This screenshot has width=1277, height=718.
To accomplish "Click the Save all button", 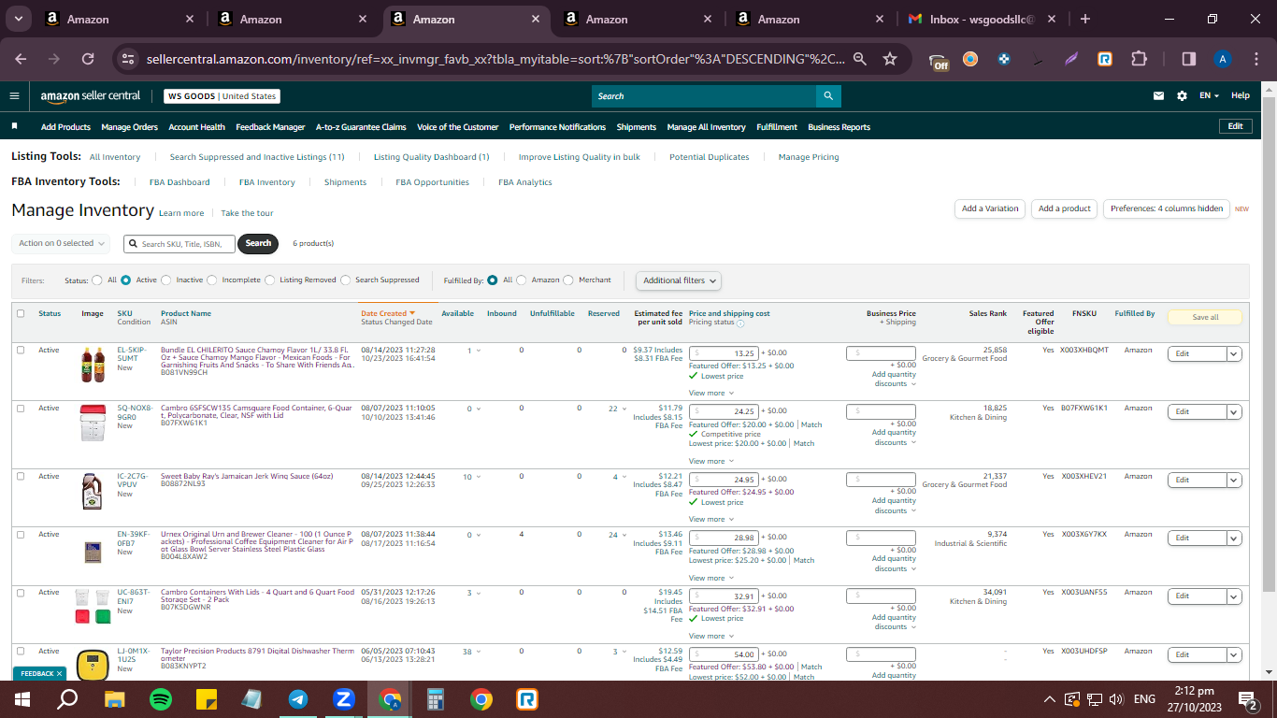I will 1205,317.
